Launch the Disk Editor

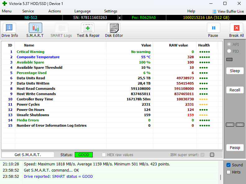click(x=114, y=28)
